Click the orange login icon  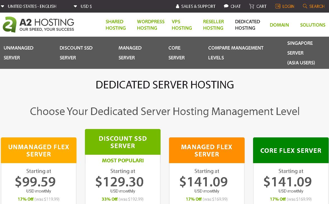coord(277,6)
